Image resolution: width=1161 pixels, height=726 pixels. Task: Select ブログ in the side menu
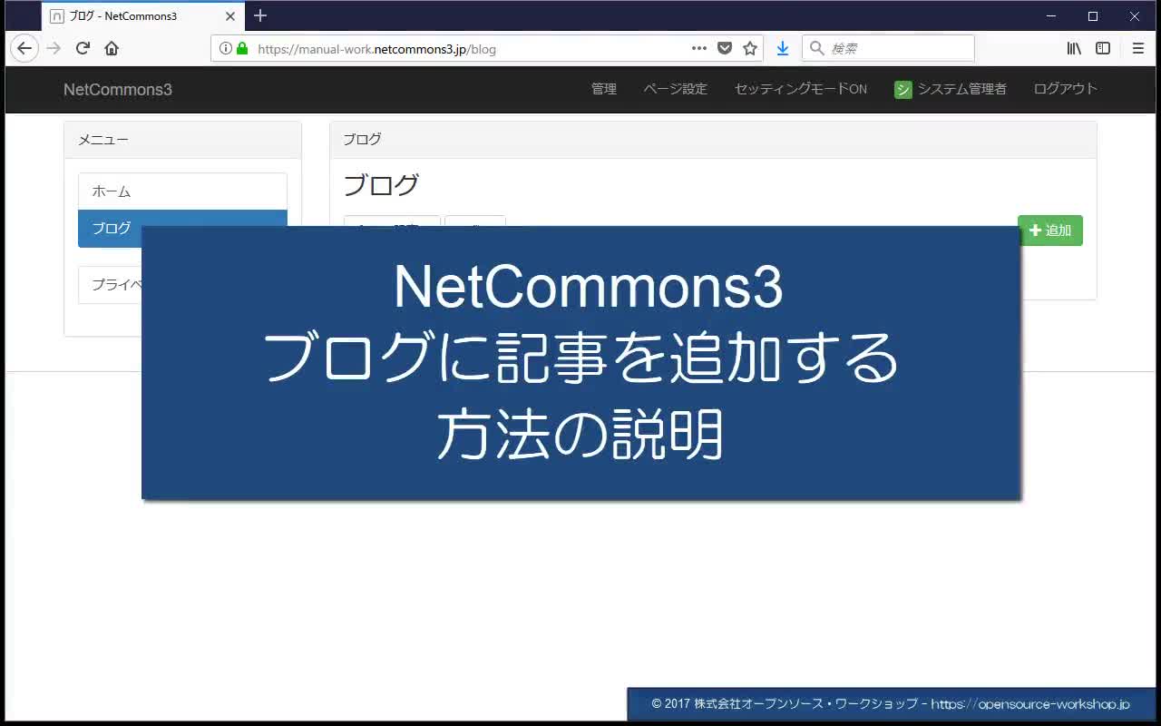coord(182,228)
